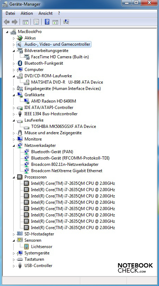Screen dimensions: 159x286
Task: Expand the USB-Controller category
Action: click(14, 266)
